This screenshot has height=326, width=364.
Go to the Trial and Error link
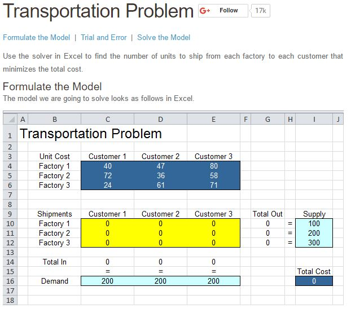coord(104,37)
